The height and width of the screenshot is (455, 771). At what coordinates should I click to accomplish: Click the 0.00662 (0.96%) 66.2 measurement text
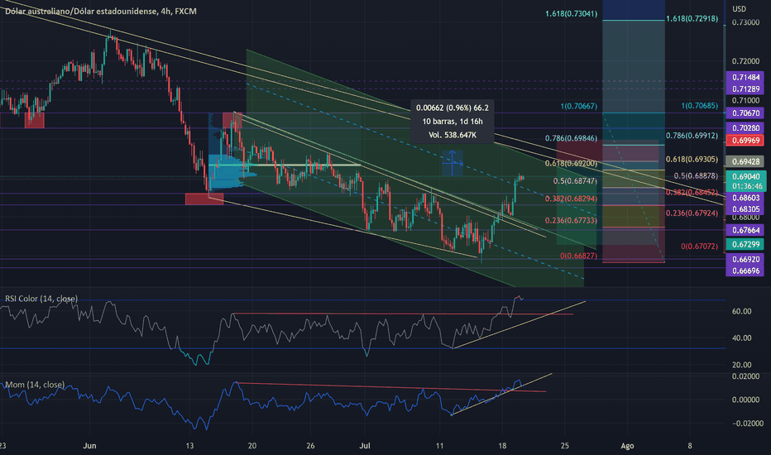452,108
